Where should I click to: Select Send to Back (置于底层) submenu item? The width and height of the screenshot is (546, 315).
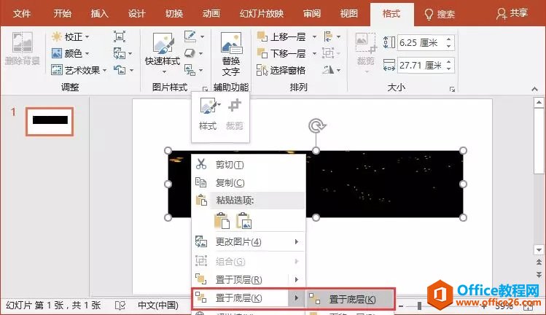coord(351,299)
